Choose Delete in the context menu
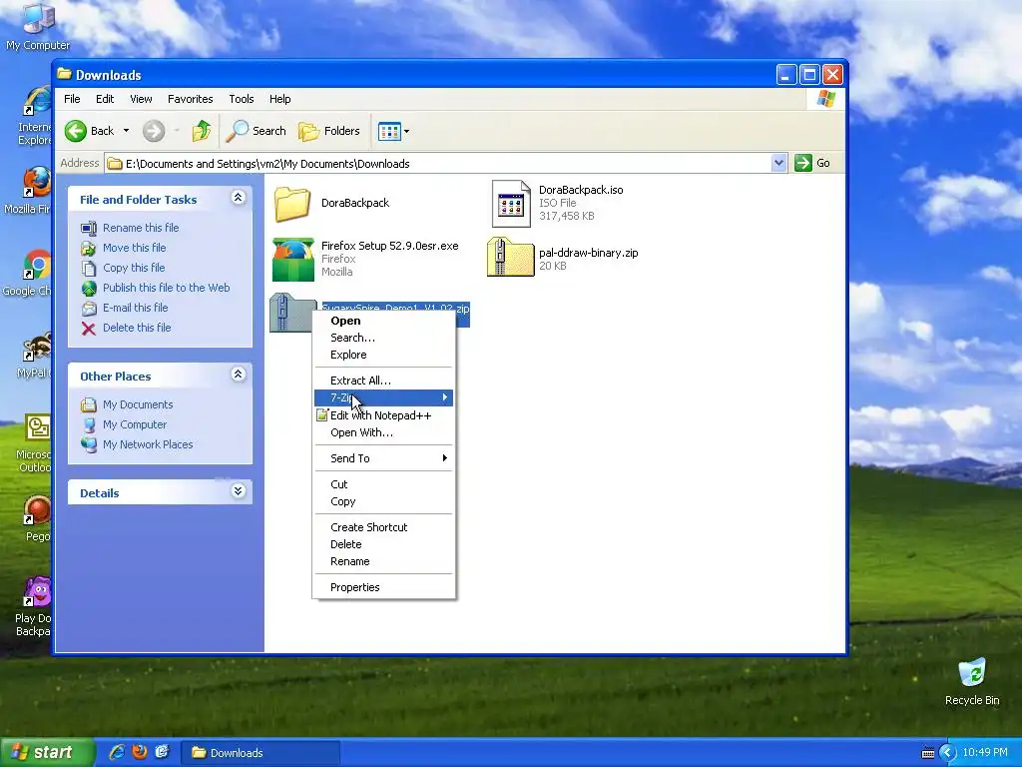Viewport: 1022px width, 767px height. 383,544
